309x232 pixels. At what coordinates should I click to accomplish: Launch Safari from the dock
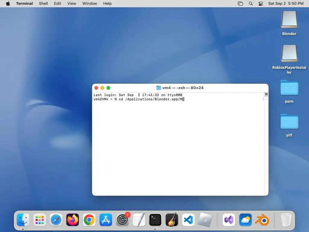point(56,220)
